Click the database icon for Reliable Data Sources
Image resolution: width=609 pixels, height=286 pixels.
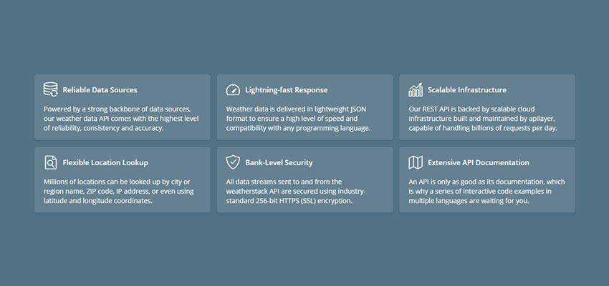coord(50,89)
